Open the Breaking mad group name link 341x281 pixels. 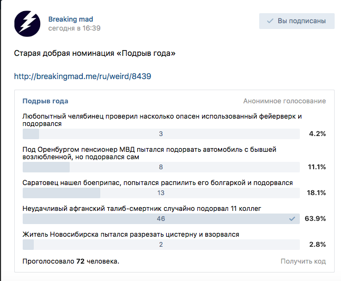click(x=71, y=19)
